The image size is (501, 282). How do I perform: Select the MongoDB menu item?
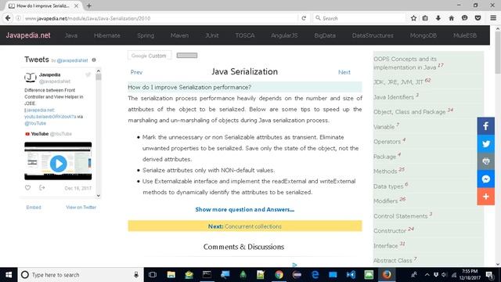pyautogui.click(x=424, y=35)
